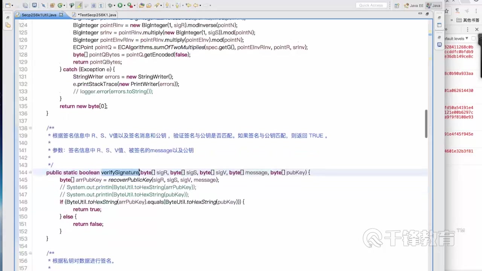Image resolution: width=482 pixels, height=271 pixels.
Task: Toggle Block Selection Mode icon
Action: (94, 5)
